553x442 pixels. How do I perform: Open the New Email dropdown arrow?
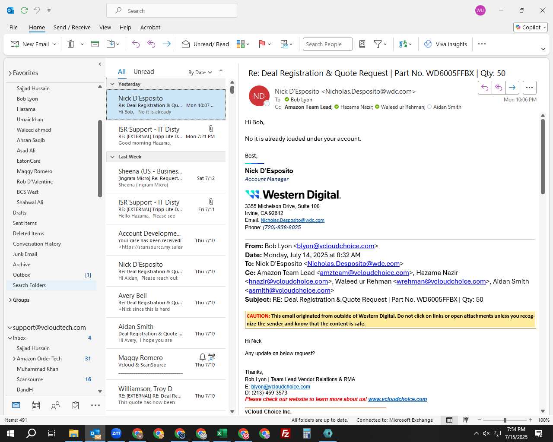coord(54,44)
